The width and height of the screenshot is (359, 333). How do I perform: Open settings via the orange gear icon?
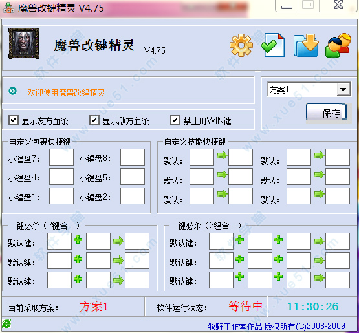241,45
